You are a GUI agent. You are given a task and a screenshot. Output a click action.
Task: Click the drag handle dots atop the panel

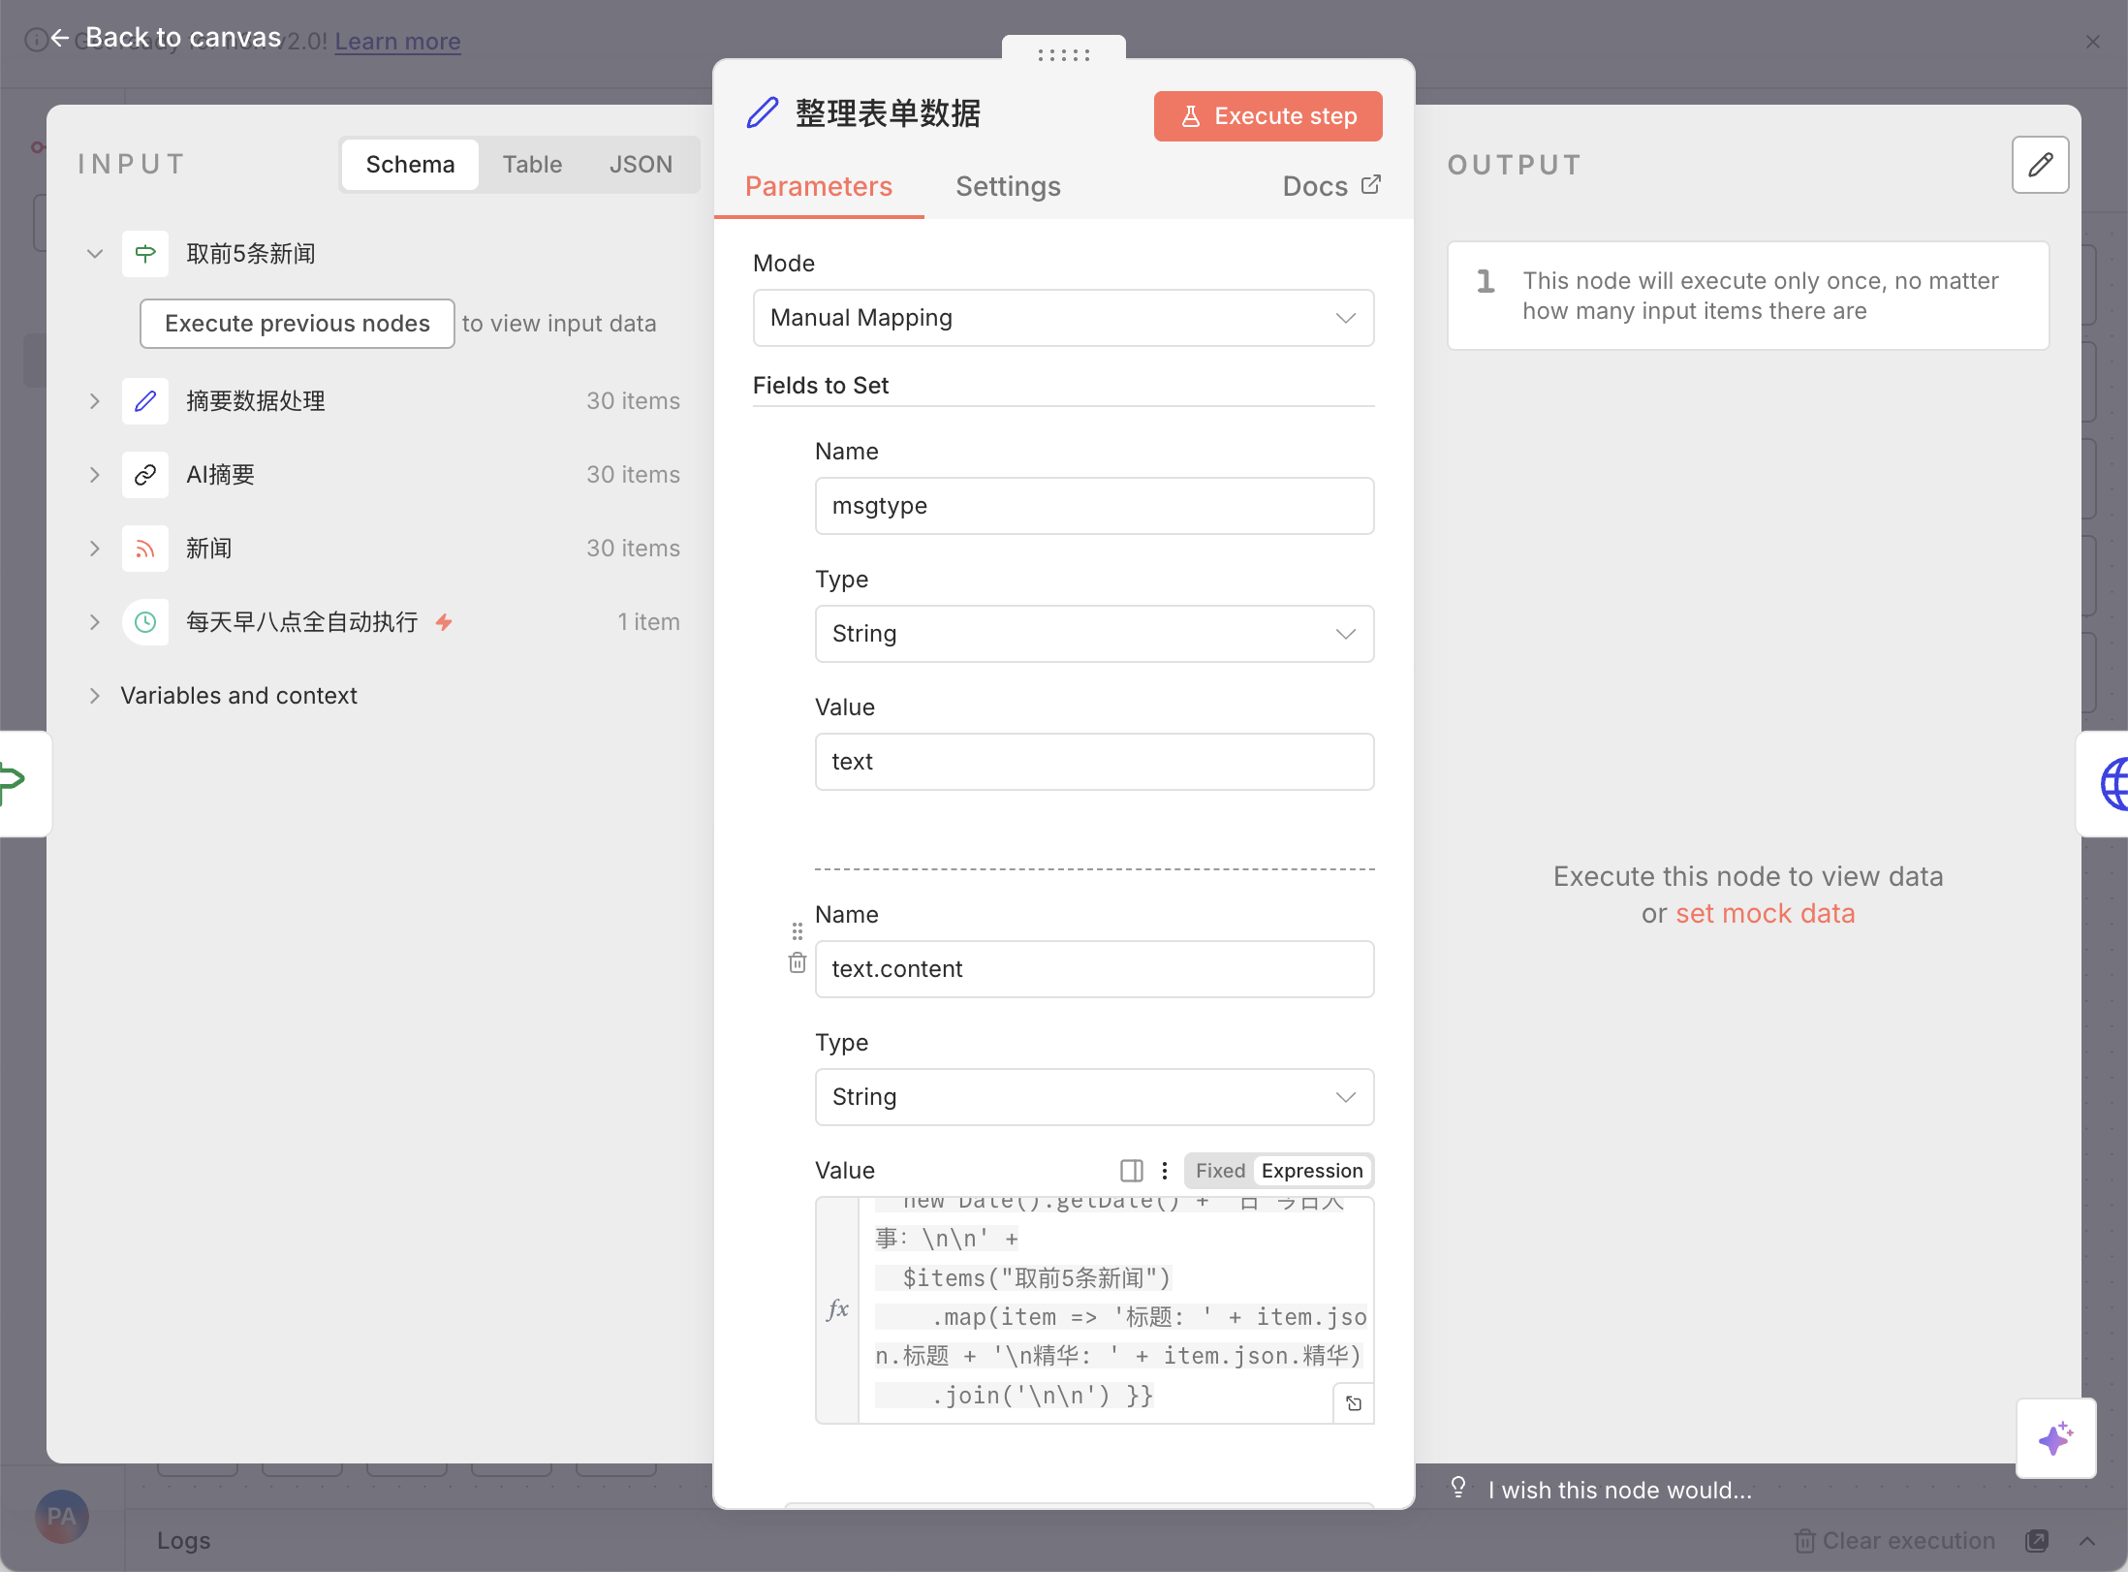click(1063, 55)
